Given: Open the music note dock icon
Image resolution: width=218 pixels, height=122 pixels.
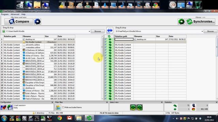Looking at the screenshot, I should tap(122, 5).
